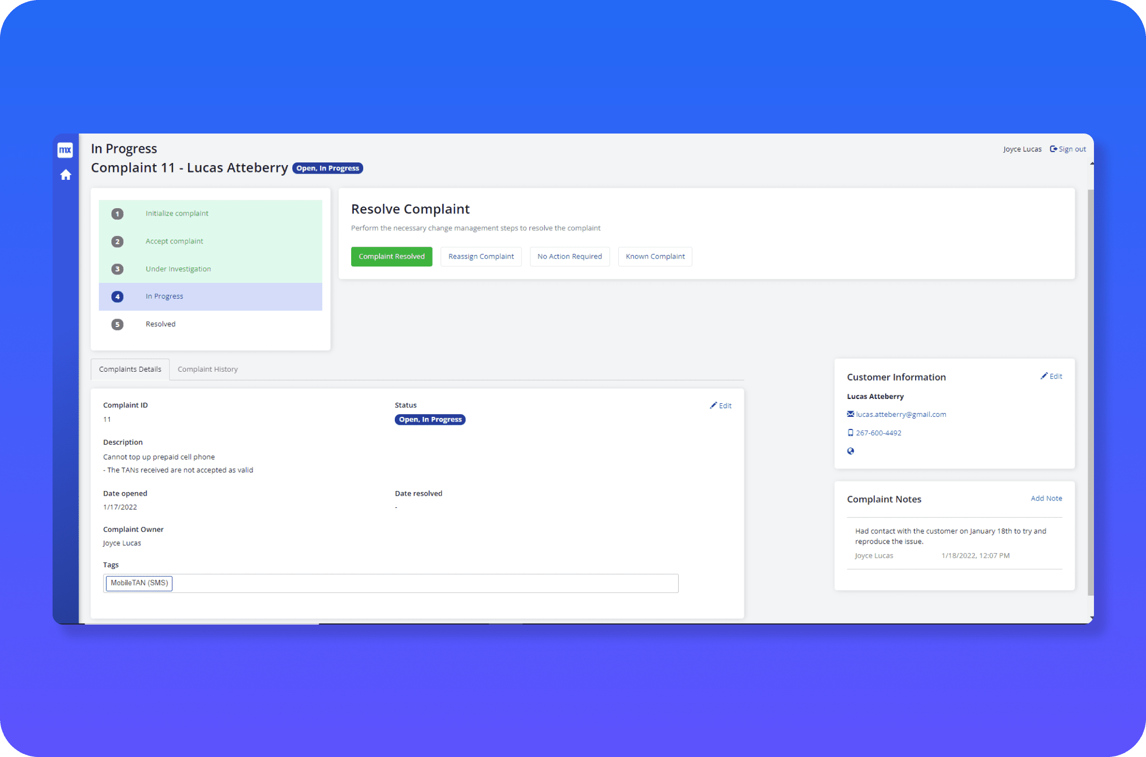Select step 4 In Progress circle

[117, 296]
